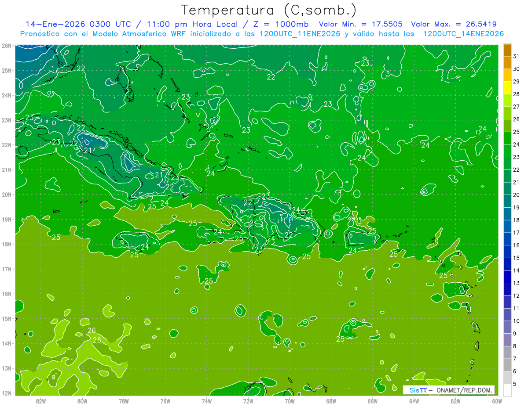Click the teal scale segment between 19 and 20

(507, 202)
